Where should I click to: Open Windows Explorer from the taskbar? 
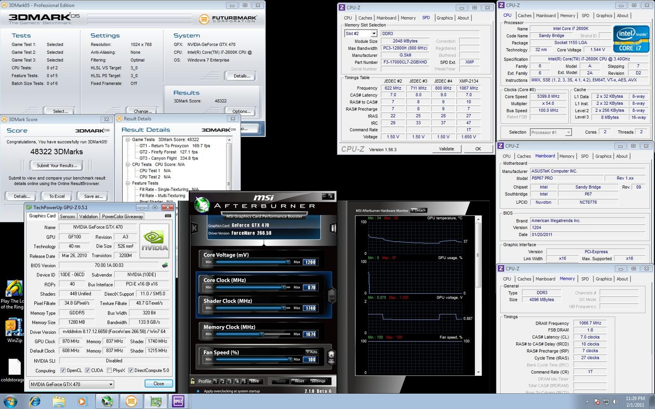coord(59,401)
